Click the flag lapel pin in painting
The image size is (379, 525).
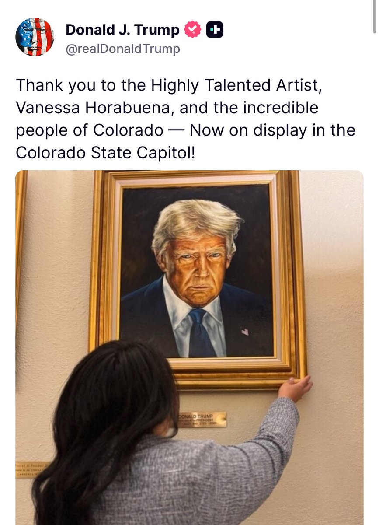[x=245, y=331]
